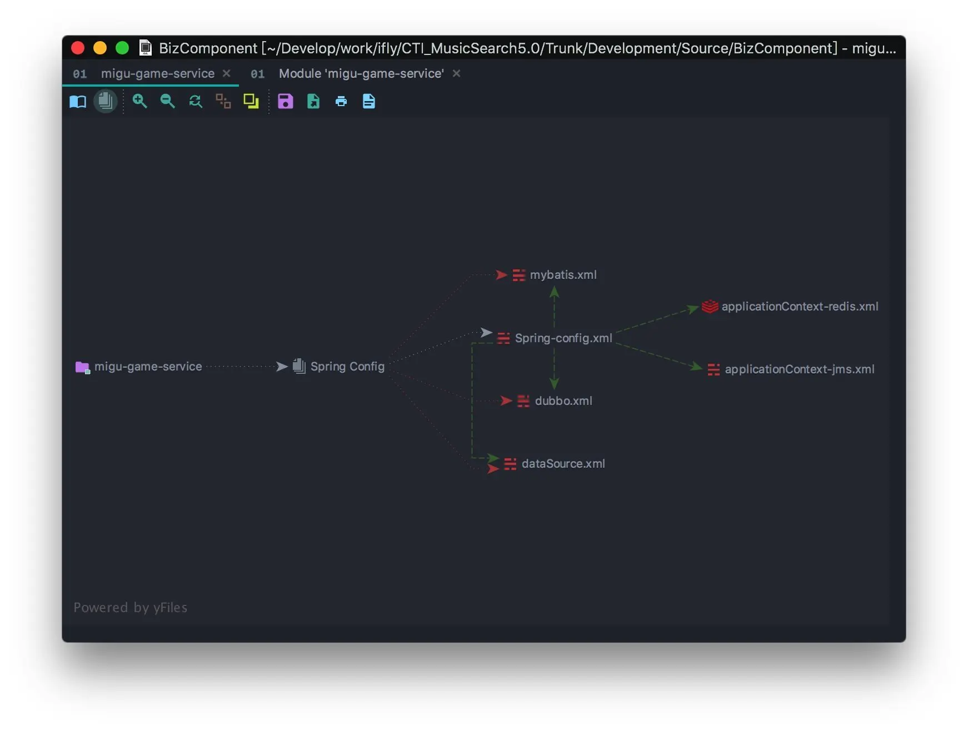Screen dimensions: 968x731
Task: Select the Spring Config node
Action: pos(347,367)
